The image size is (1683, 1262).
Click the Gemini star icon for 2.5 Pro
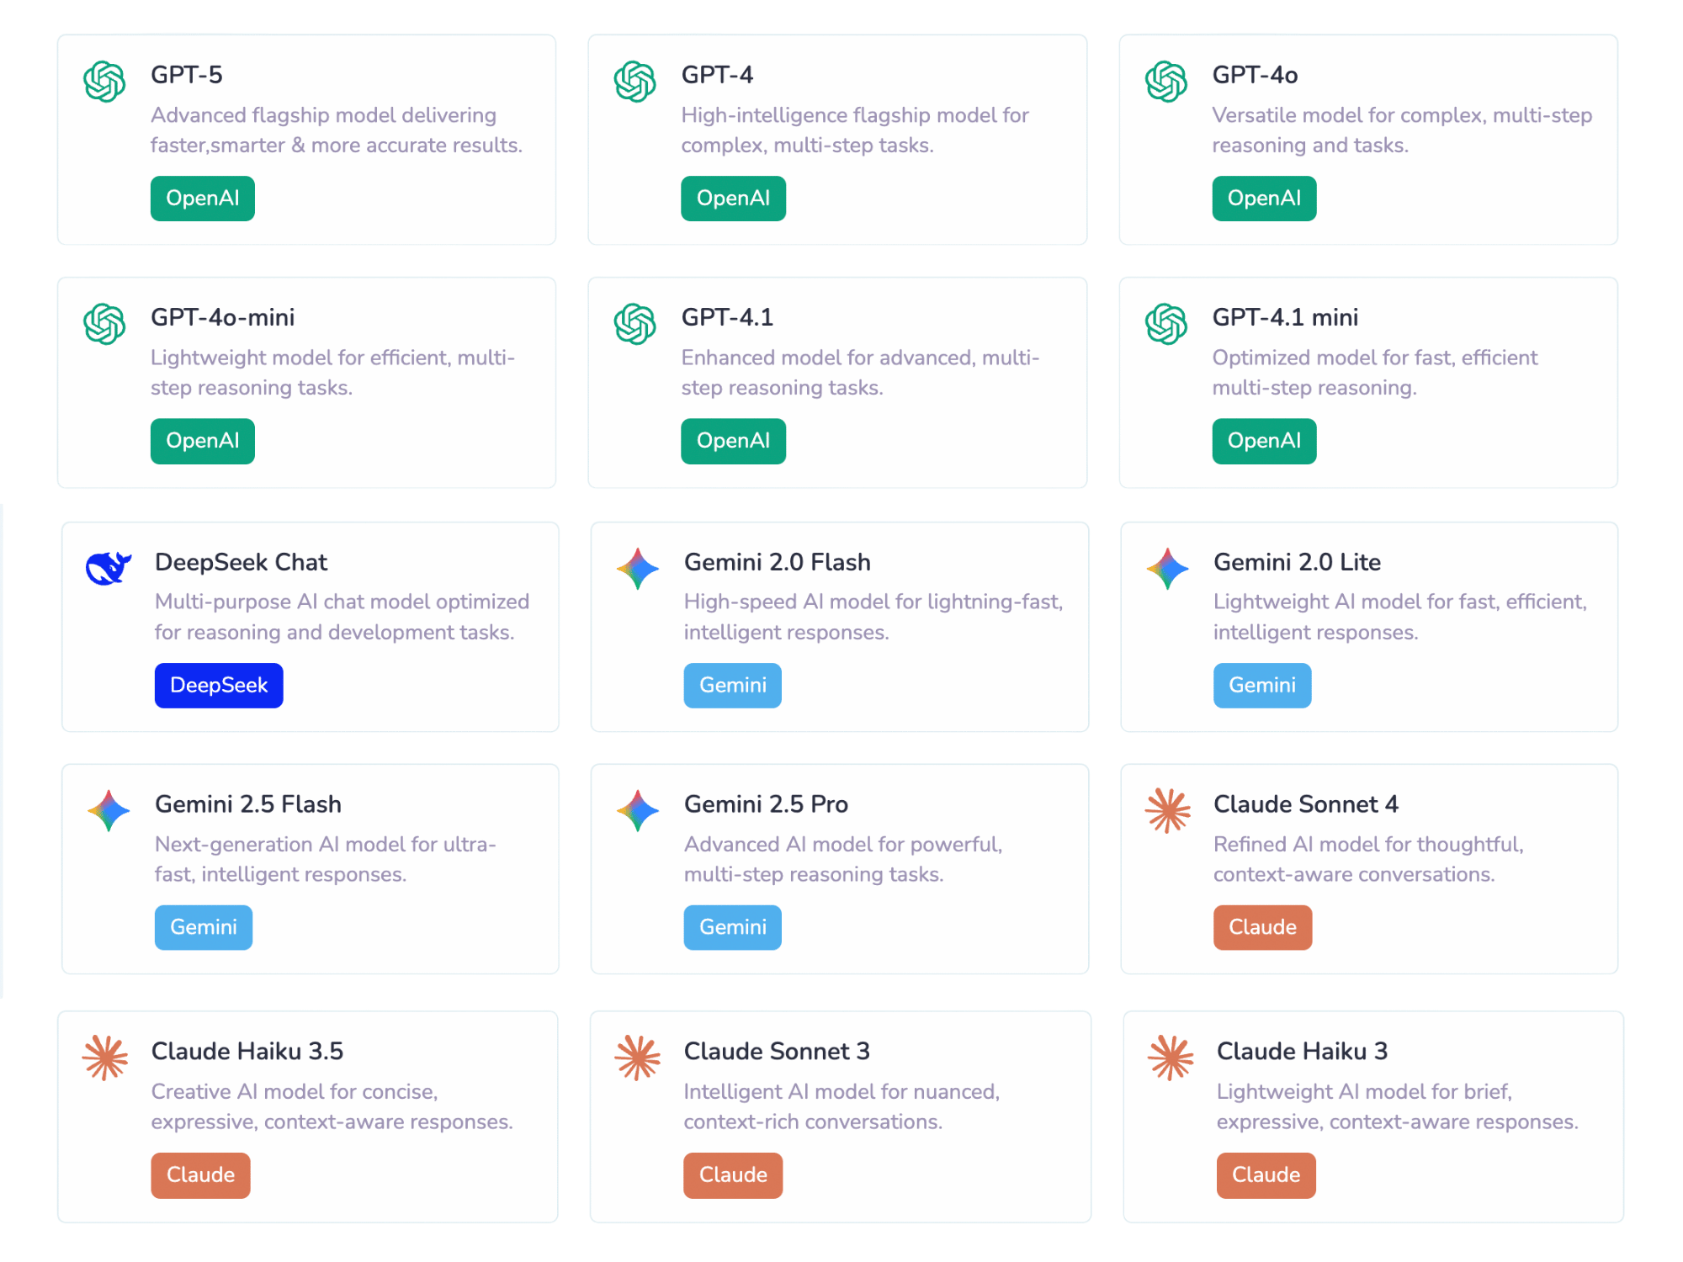[638, 811]
